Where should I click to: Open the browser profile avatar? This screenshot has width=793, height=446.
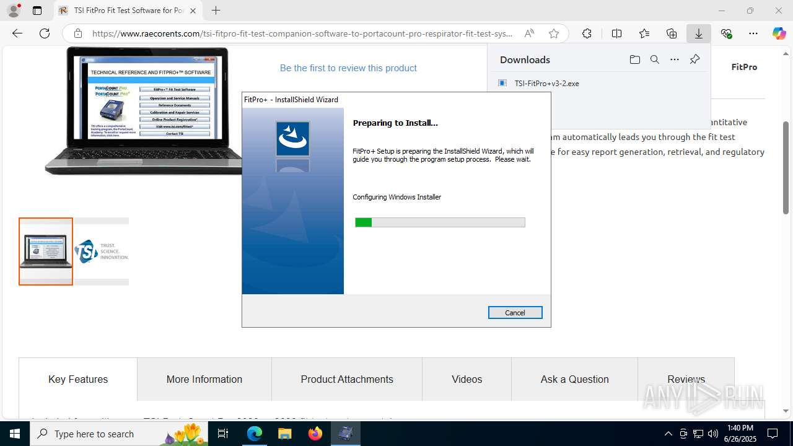click(13, 11)
